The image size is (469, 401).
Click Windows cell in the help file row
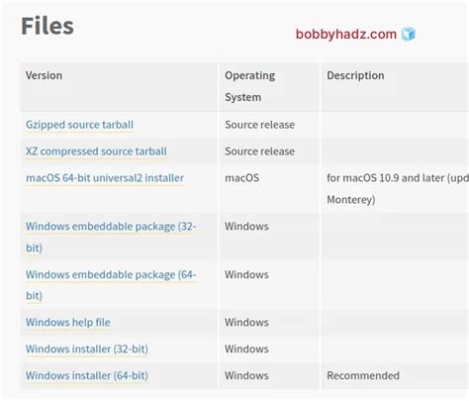pyautogui.click(x=246, y=322)
